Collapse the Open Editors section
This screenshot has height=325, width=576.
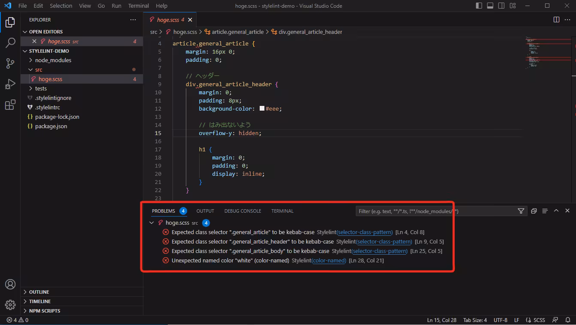pyautogui.click(x=82, y=32)
